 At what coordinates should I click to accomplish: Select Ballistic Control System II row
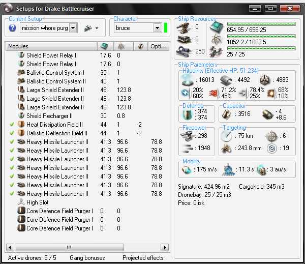tap(87, 81)
